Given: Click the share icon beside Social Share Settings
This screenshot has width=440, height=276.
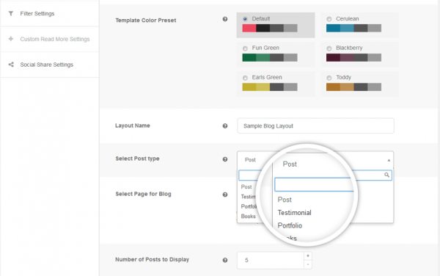Looking at the screenshot, I should coord(11,65).
